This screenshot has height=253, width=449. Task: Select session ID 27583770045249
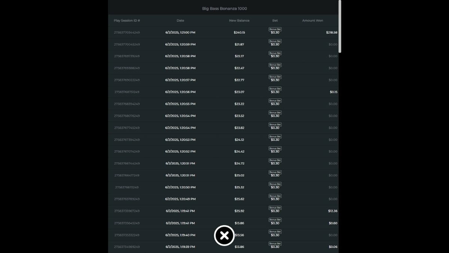(x=127, y=45)
